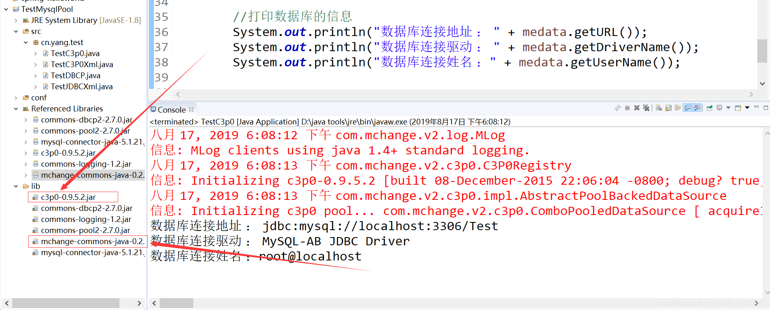Image resolution: width=770 pixels, height=310 pixels.
Task: Expand the TestC3p0.java node arrow
Action: 35,53
